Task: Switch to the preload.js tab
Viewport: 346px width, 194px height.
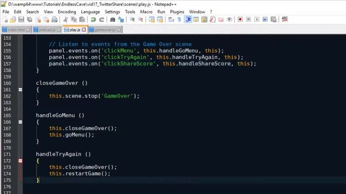Action: pyautogui.click(x=47, y=30)
